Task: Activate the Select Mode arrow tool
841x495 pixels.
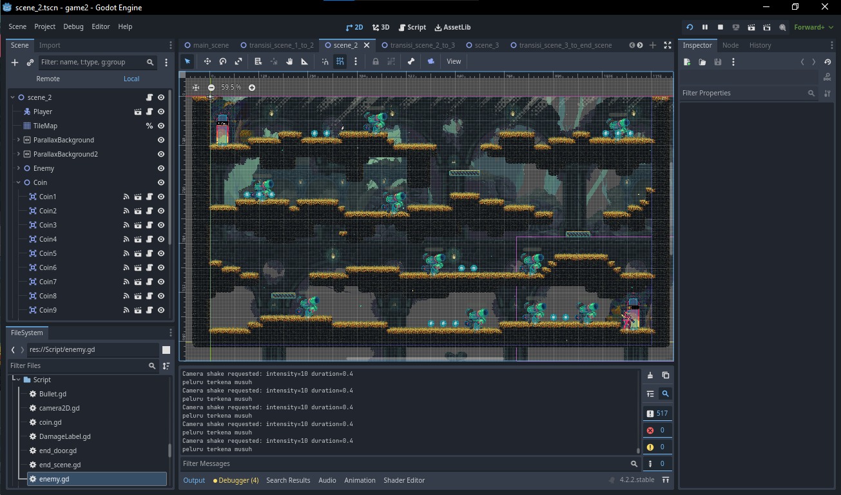Action: pos(188,61)
